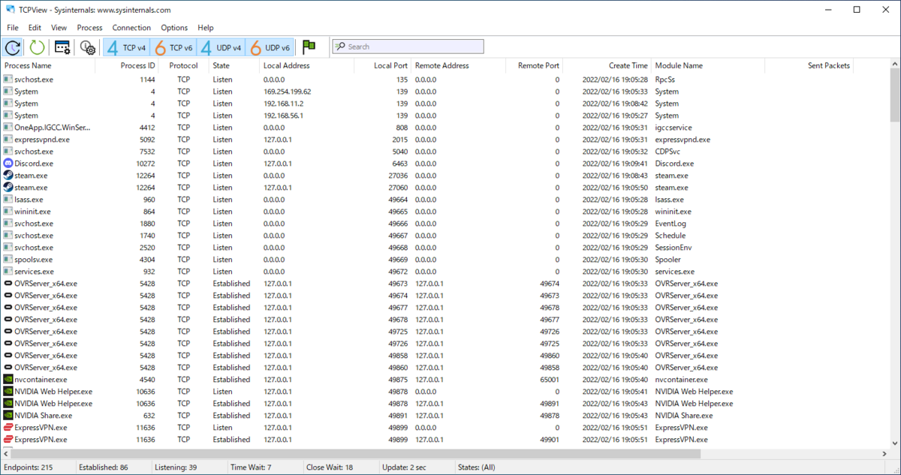The width and height of the screenshot is (901, 475).
Task: Click the scroll-right arrow of horizontal scrollbar
Action: coord(883,454)
